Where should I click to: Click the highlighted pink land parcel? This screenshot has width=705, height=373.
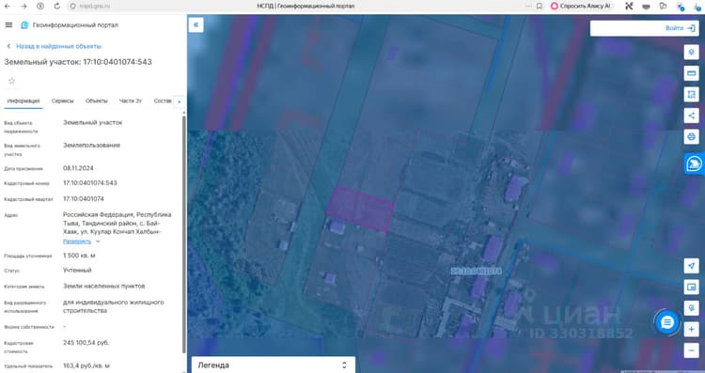(x=361, y=209)
